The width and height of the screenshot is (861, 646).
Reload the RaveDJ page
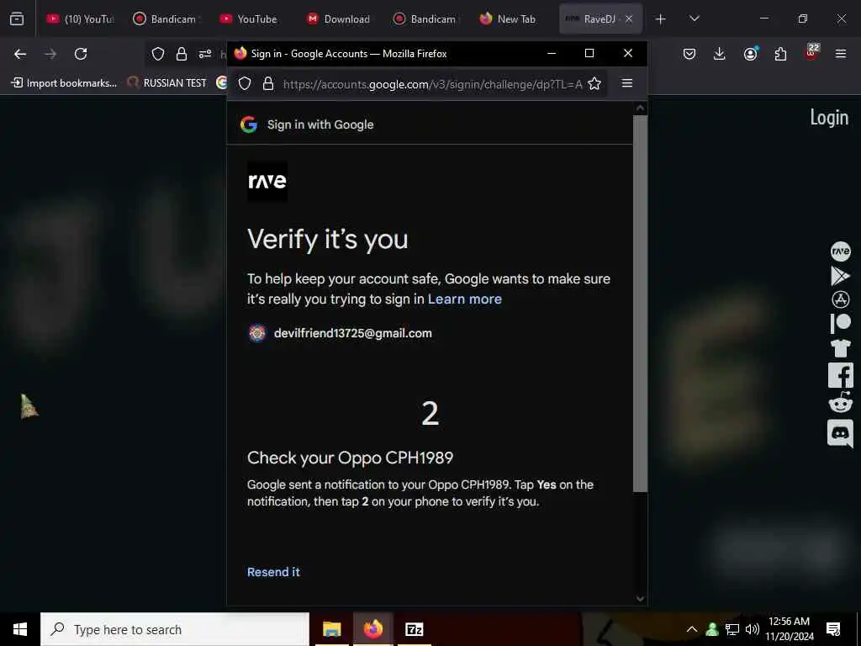[81, 54]
